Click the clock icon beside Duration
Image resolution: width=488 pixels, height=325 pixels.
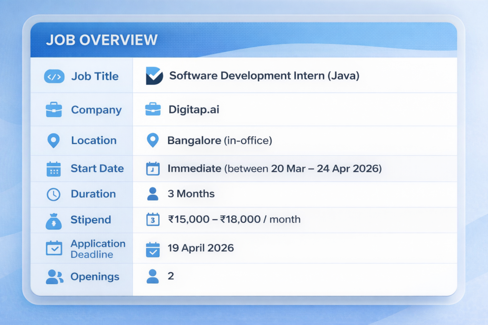(x=53, y=194)
